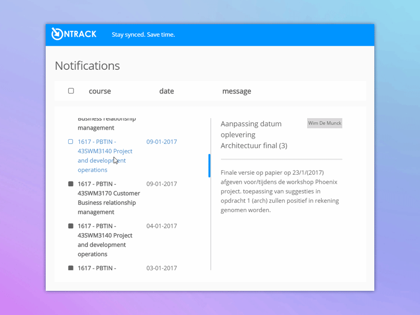
Task: Click the message column header
Action: coord(236,91)
